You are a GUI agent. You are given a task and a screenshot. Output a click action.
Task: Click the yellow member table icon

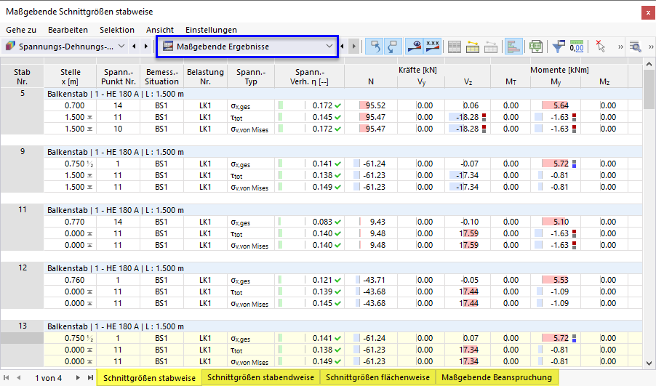tap(472, 47)
